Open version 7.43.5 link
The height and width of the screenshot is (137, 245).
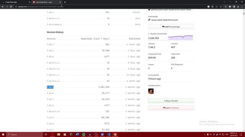(50, 118)
